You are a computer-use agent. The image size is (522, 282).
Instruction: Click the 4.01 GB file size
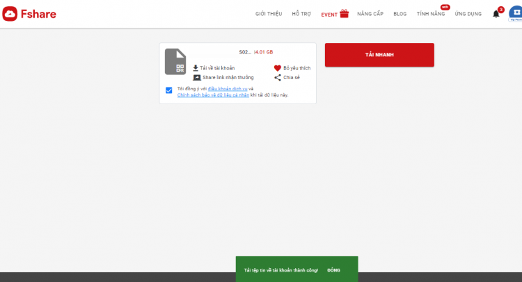(x=264, y=52)
